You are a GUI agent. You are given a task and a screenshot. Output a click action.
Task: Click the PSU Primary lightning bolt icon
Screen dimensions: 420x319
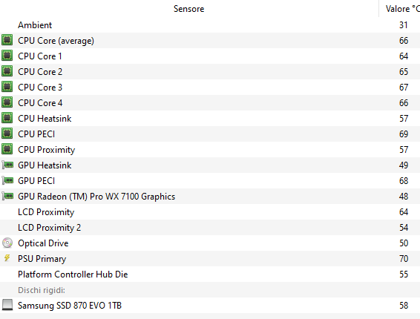tap(7, 258)
